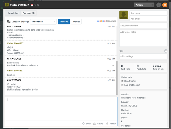Viewport: 171px width, 129px height.
Task: Click the Past visits counter
Action: (127, 67)
